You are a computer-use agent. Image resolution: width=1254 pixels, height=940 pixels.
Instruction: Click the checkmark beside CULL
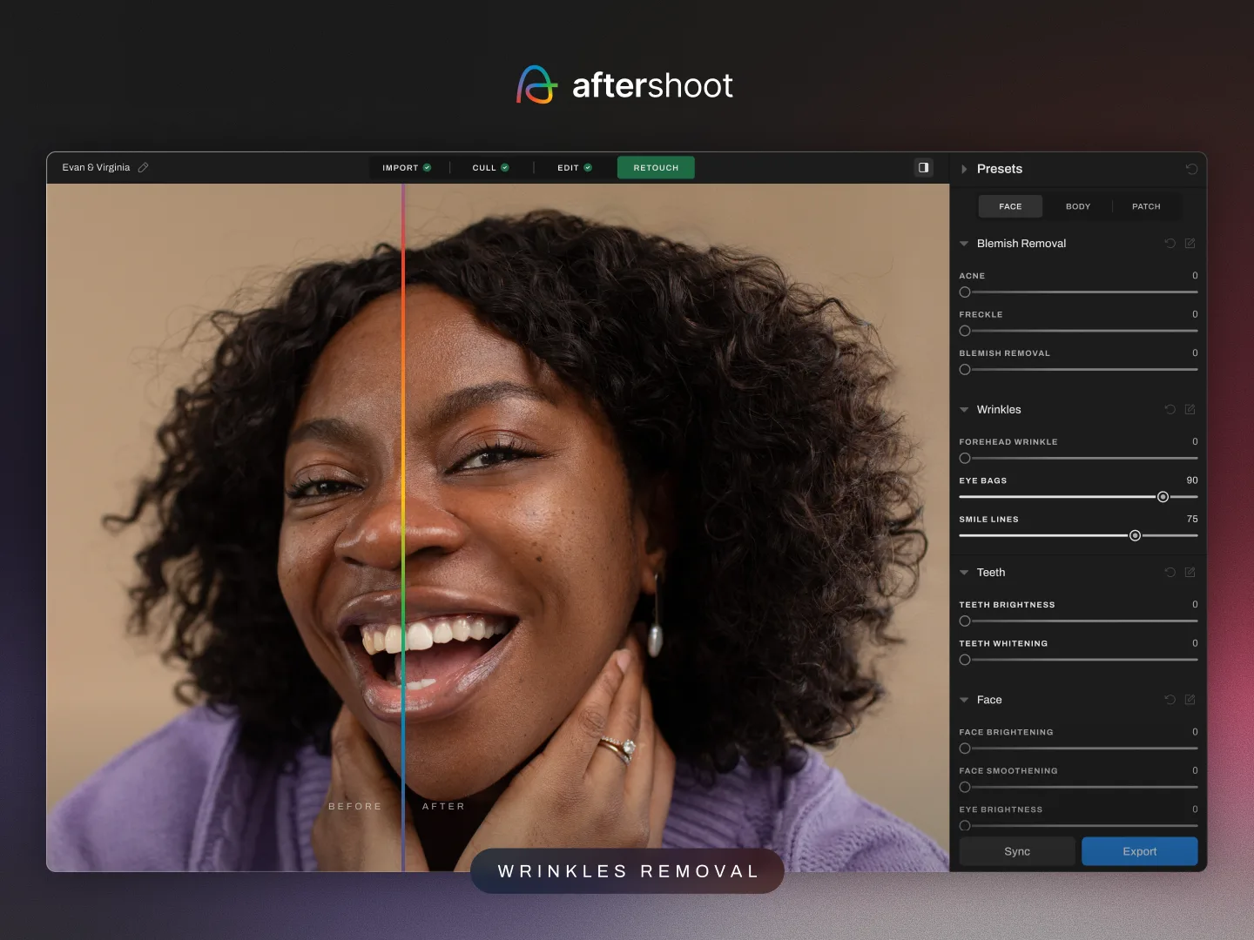click(503, 167)
